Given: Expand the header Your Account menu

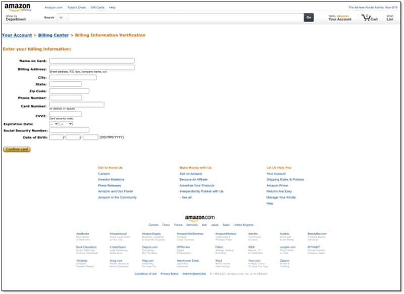Looking at the screenshot, I should pos(340,18).
